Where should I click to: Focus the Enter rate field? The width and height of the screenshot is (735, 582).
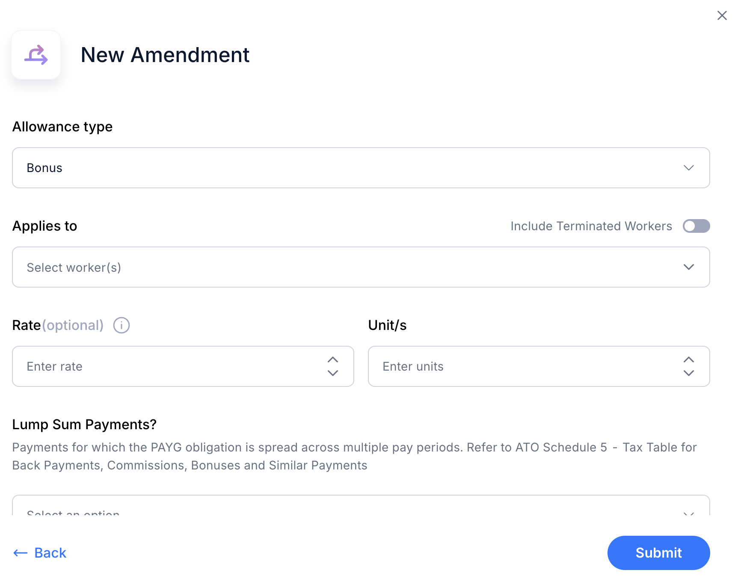point(169,366)
